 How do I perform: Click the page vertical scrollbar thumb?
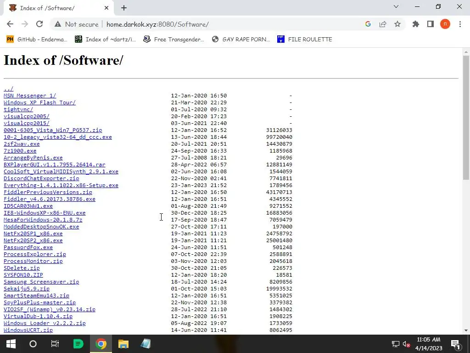click(466, 118)
